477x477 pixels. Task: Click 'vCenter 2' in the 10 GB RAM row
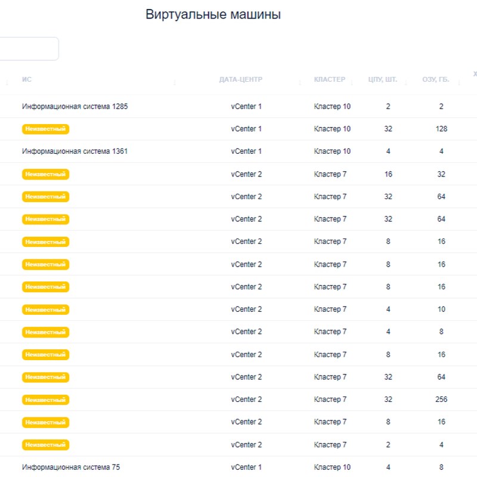(246, 309)
